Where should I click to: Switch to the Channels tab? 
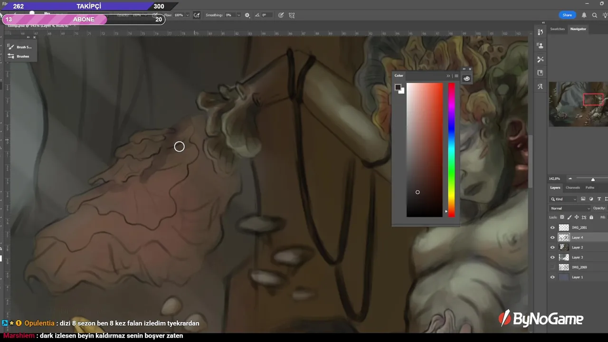point(572,188)
